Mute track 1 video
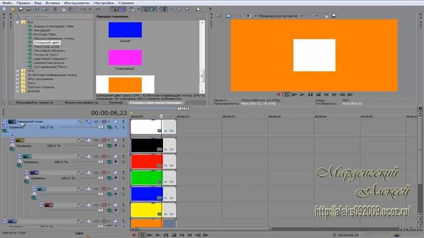Viewport: 424px width, 238px height. [x=115, y=122]
